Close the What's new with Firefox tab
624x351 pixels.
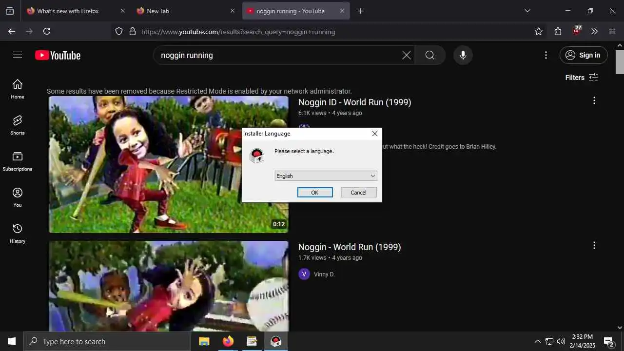click(122, 11)
